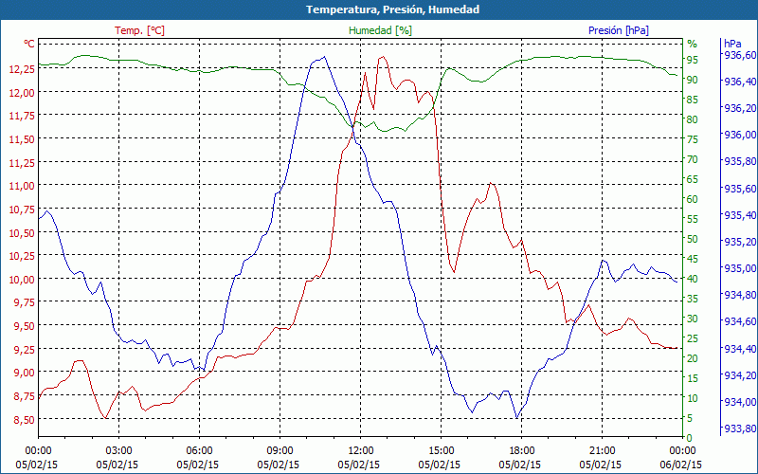Pick the 25 green axis value
Image resolution: width=758 pixels, height=474 pixels.
(x=693, y=338)
